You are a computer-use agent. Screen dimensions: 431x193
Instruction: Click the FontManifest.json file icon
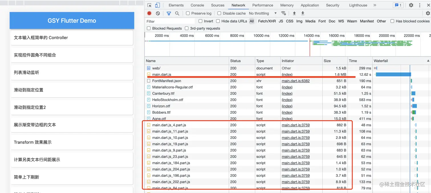pyautogui.click(x=149, y=81)
